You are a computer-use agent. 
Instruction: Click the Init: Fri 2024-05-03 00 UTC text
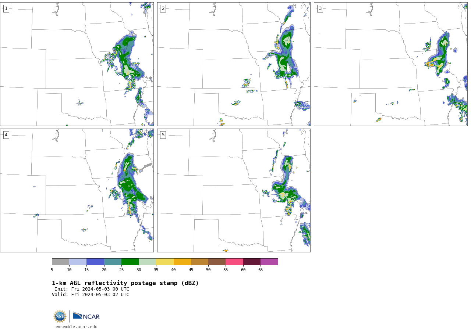point(92,289)
